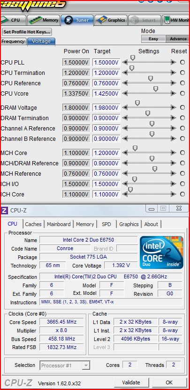This screenshot has height=390, width=190.
Task: Increase CPU Reference voltage right arrow
Action: 174,83
